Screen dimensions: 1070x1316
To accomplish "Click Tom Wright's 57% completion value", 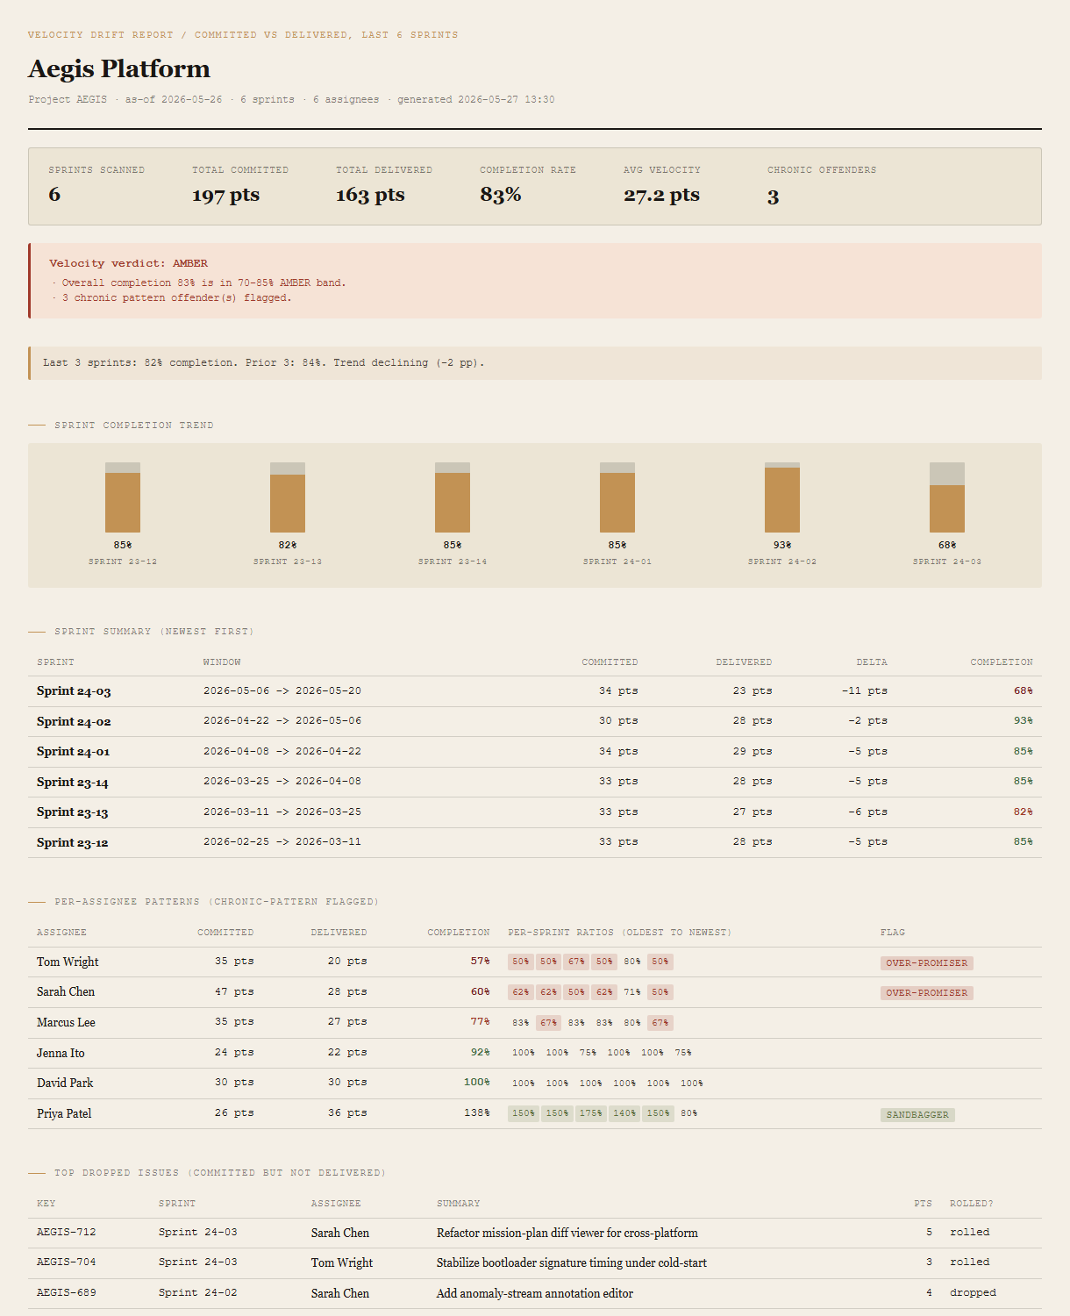I will (x=480, y=962).
